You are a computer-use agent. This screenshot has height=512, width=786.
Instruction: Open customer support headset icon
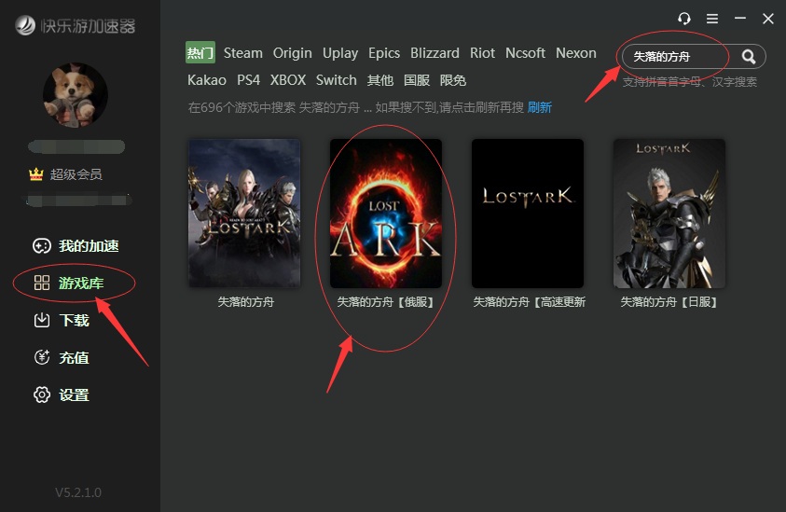click(683, 19)
